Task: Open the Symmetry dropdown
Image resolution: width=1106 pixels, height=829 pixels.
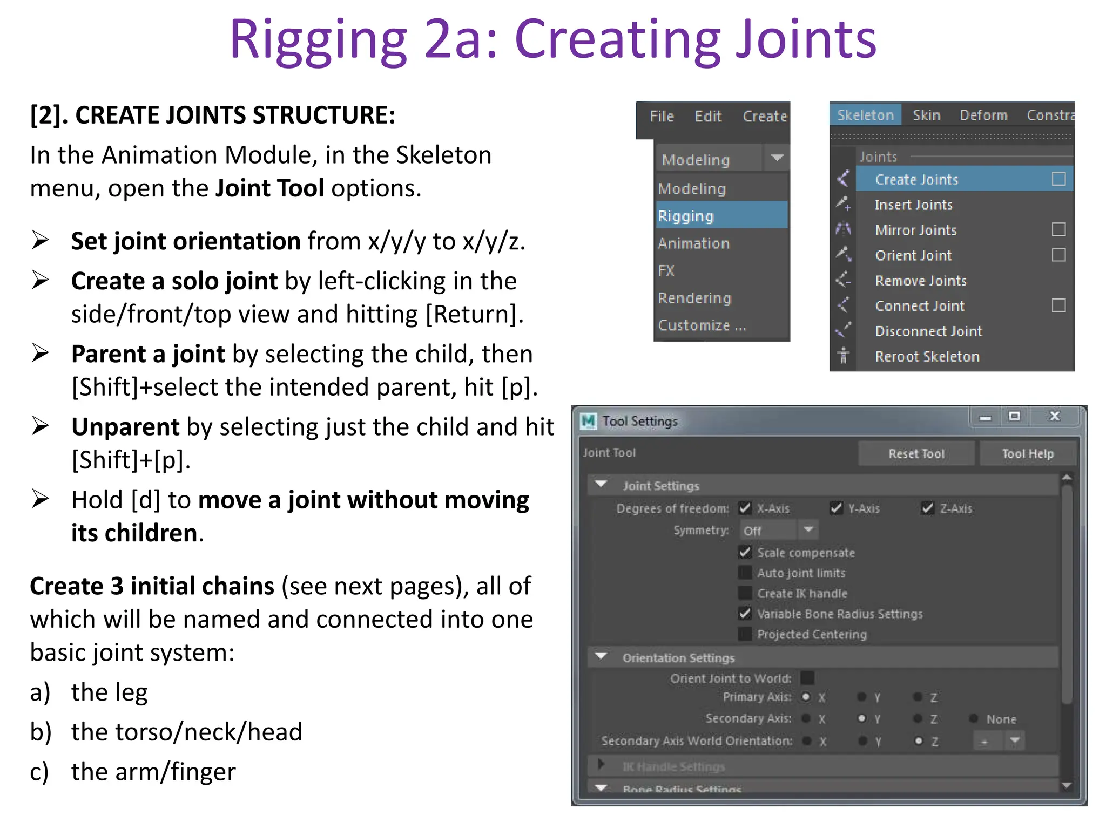Action: 808,530
